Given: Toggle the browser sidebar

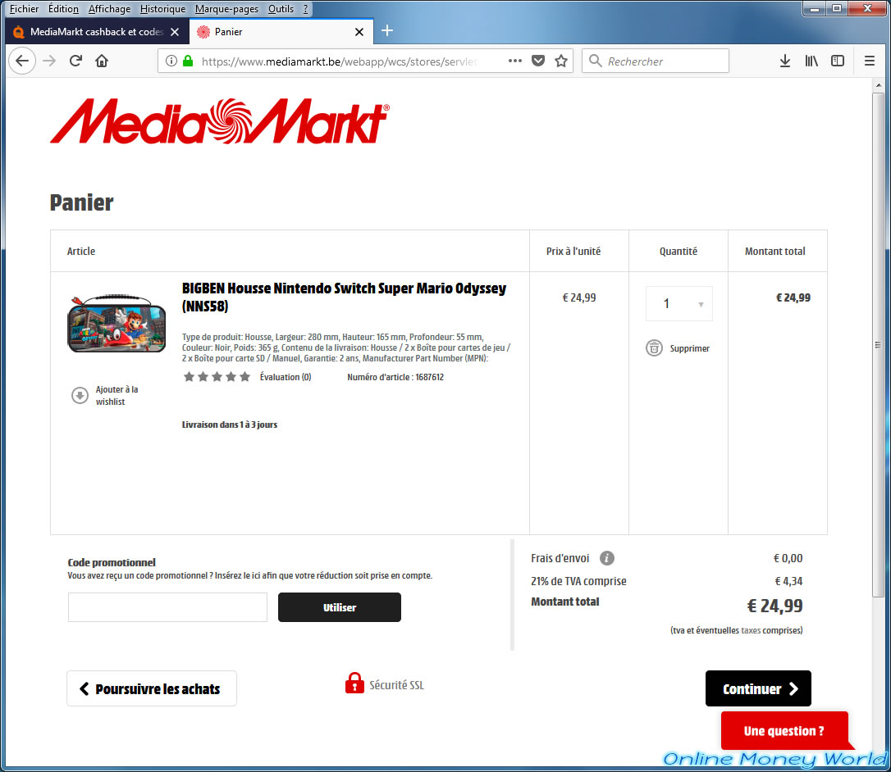Looking at the screenshot, I should (x=838, y=61).
